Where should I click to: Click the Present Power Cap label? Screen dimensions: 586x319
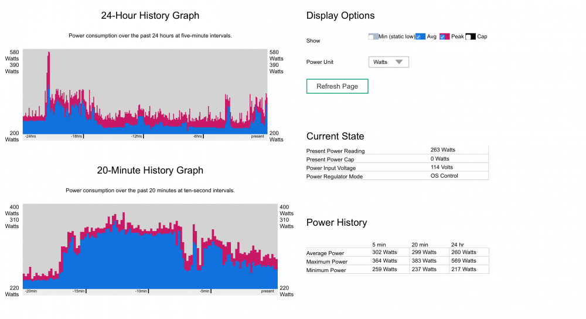[x=330, y=159]
